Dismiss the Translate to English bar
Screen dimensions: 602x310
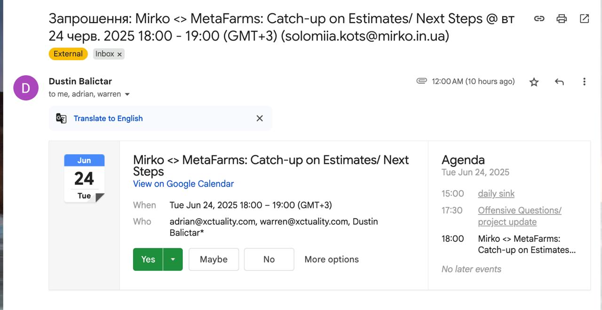[x=260, y=119]
